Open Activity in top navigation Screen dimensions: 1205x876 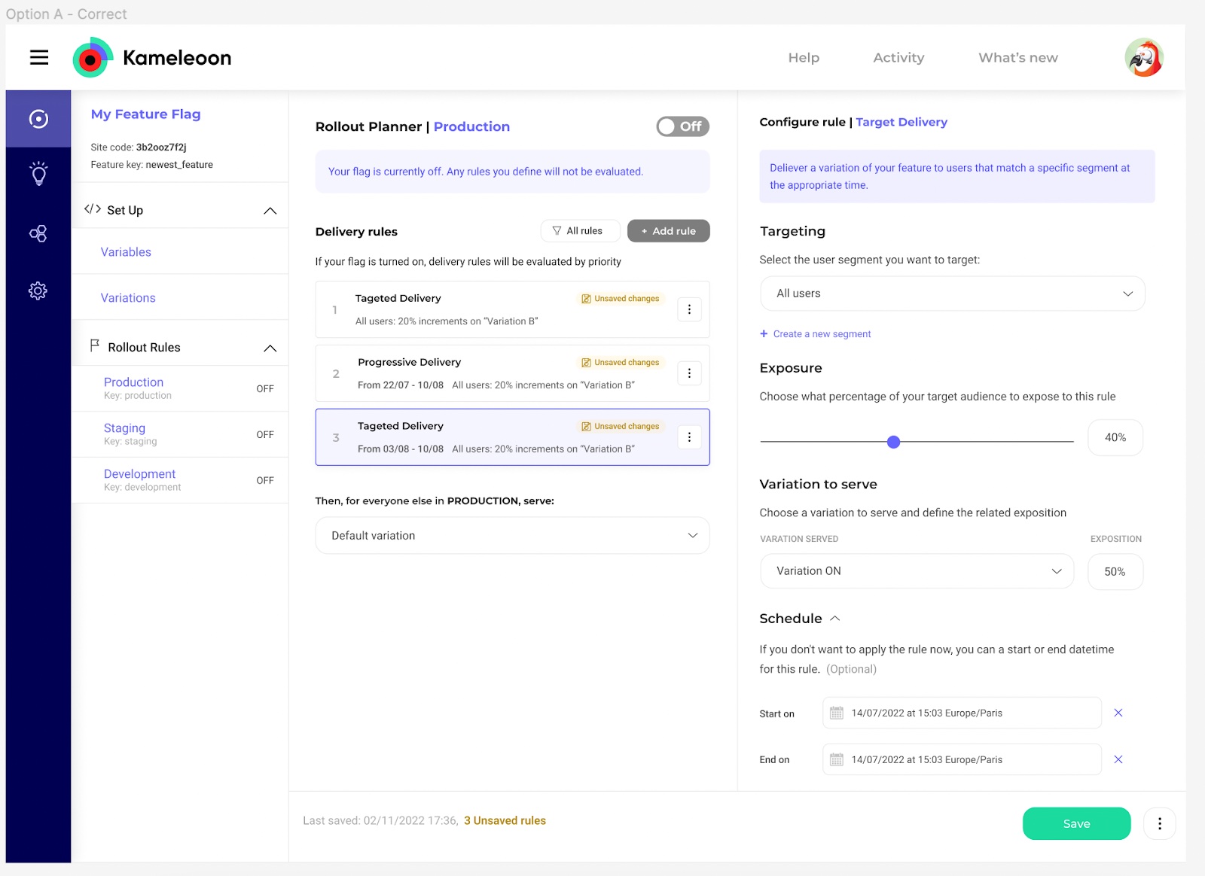click(898, 58)
